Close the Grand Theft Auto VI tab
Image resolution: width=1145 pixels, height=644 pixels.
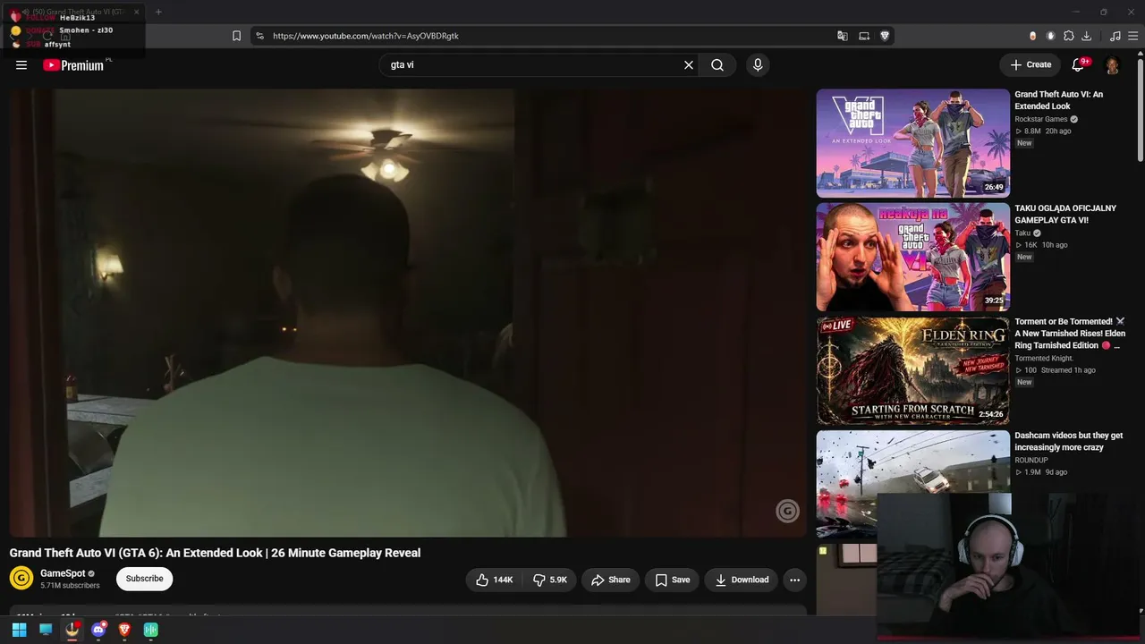coord(137,12)
